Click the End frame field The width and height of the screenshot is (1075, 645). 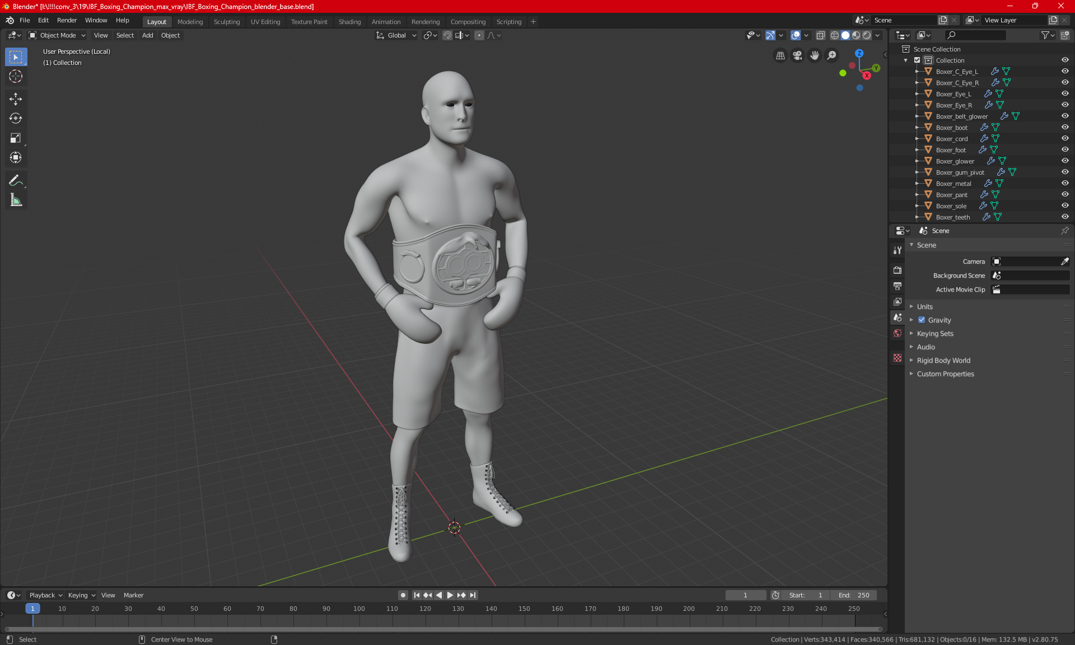[x=854, y=595]
